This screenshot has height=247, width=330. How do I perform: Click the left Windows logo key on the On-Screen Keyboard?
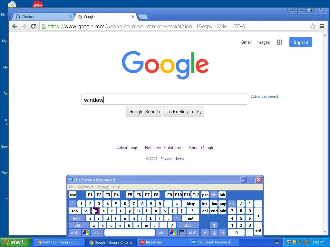(86, 233)
